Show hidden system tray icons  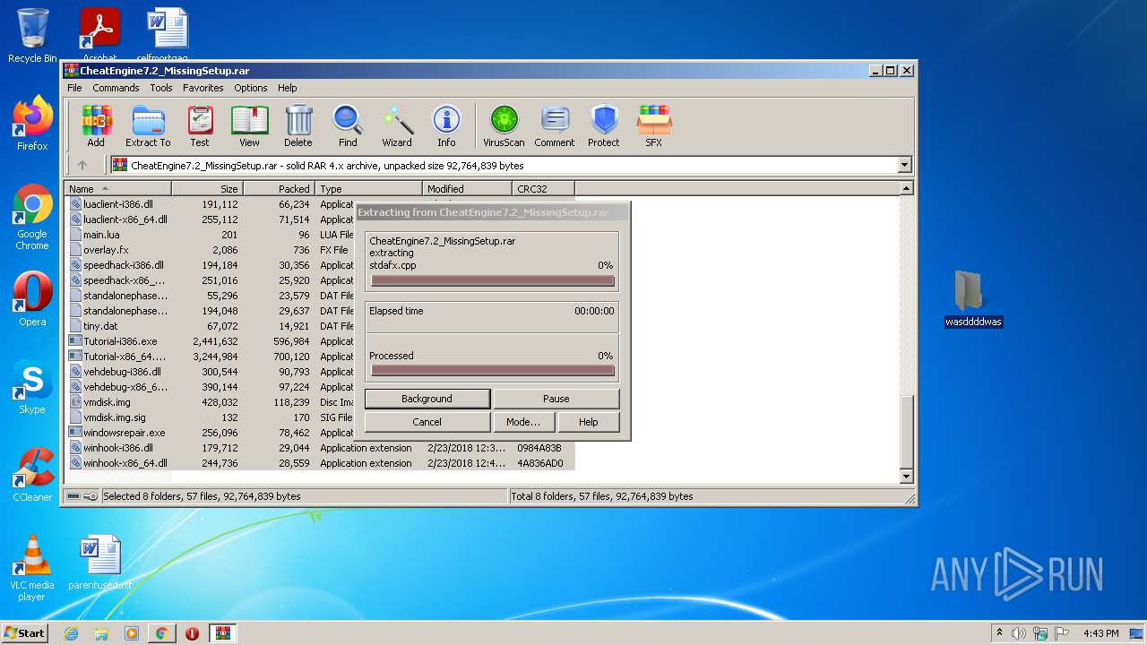click(x=999, y=633)
